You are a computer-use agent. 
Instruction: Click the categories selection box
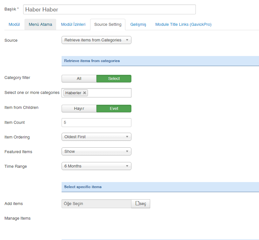click(110, 93)
